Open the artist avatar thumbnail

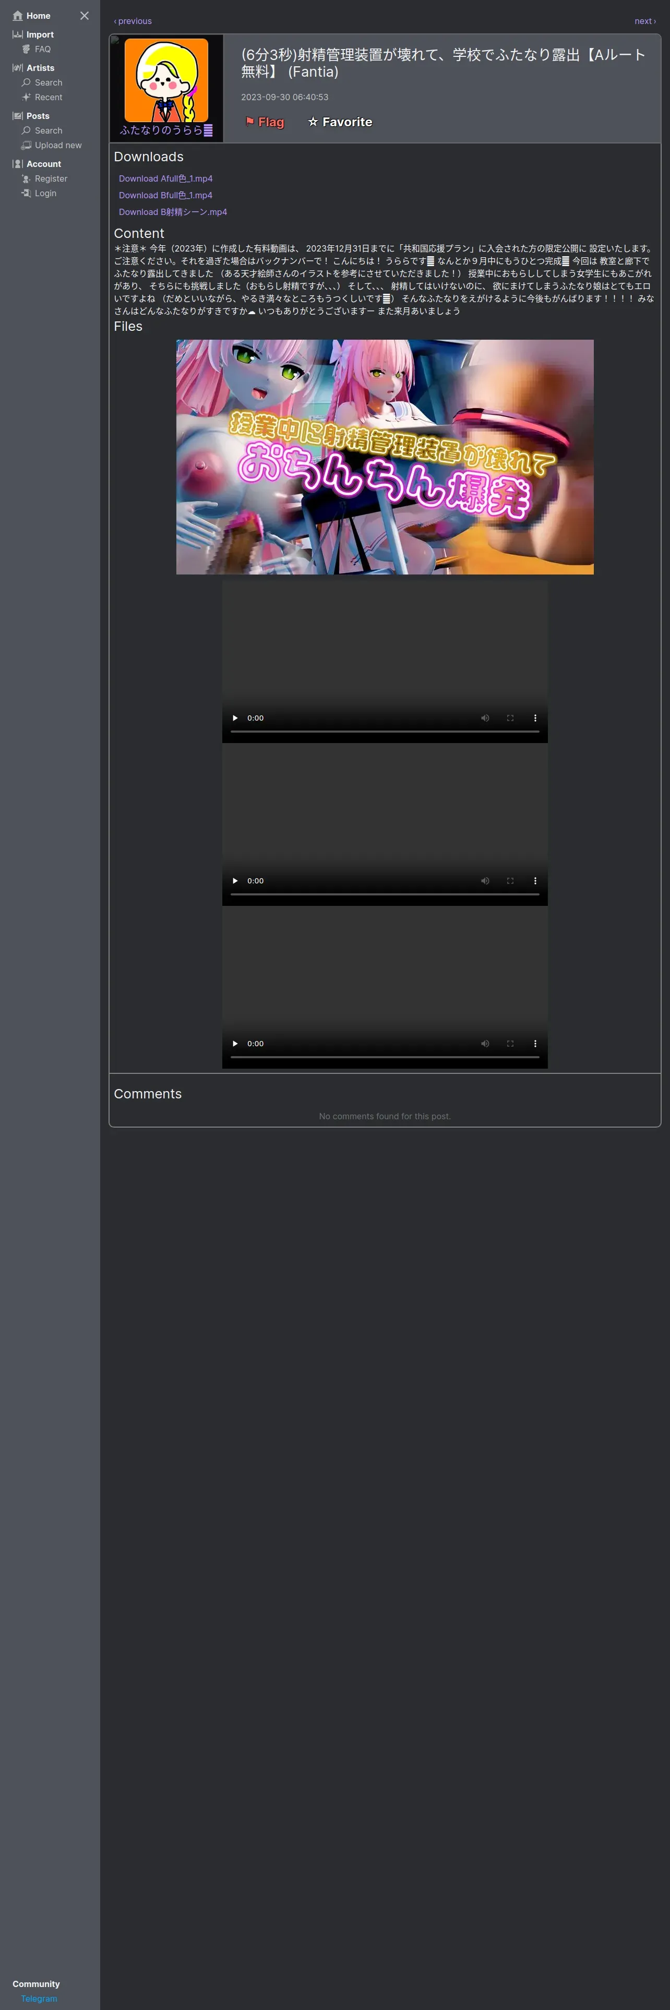pos(166,80)
